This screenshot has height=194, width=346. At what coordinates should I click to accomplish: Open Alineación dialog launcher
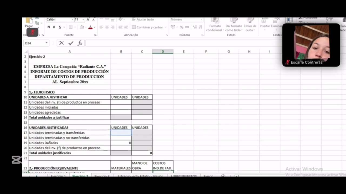tap(167, 35)
